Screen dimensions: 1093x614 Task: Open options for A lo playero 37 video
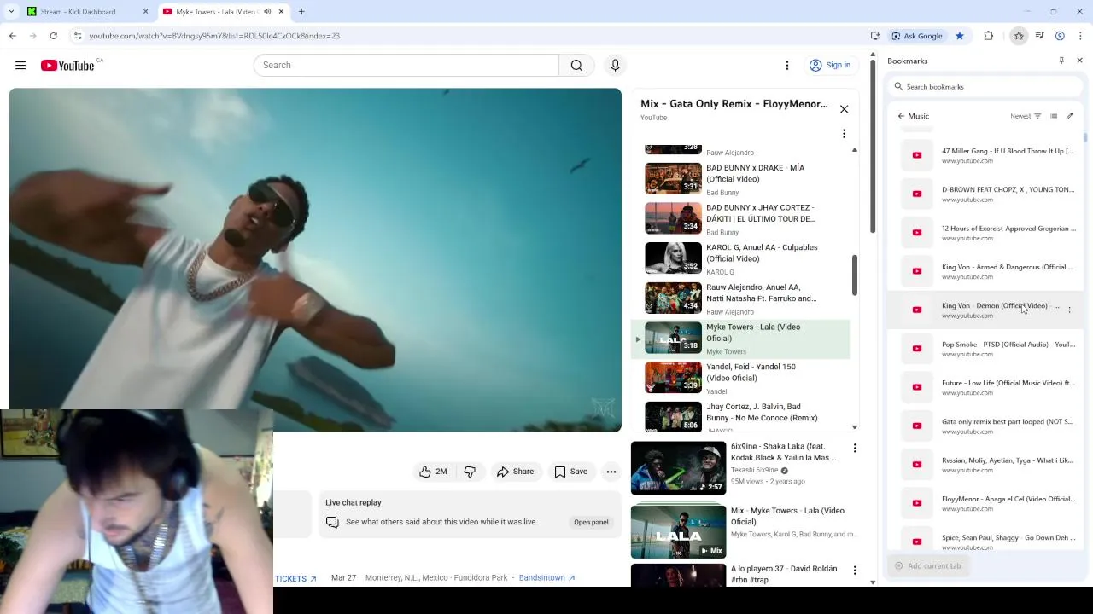pyautogui.click(x=855, y=570)
